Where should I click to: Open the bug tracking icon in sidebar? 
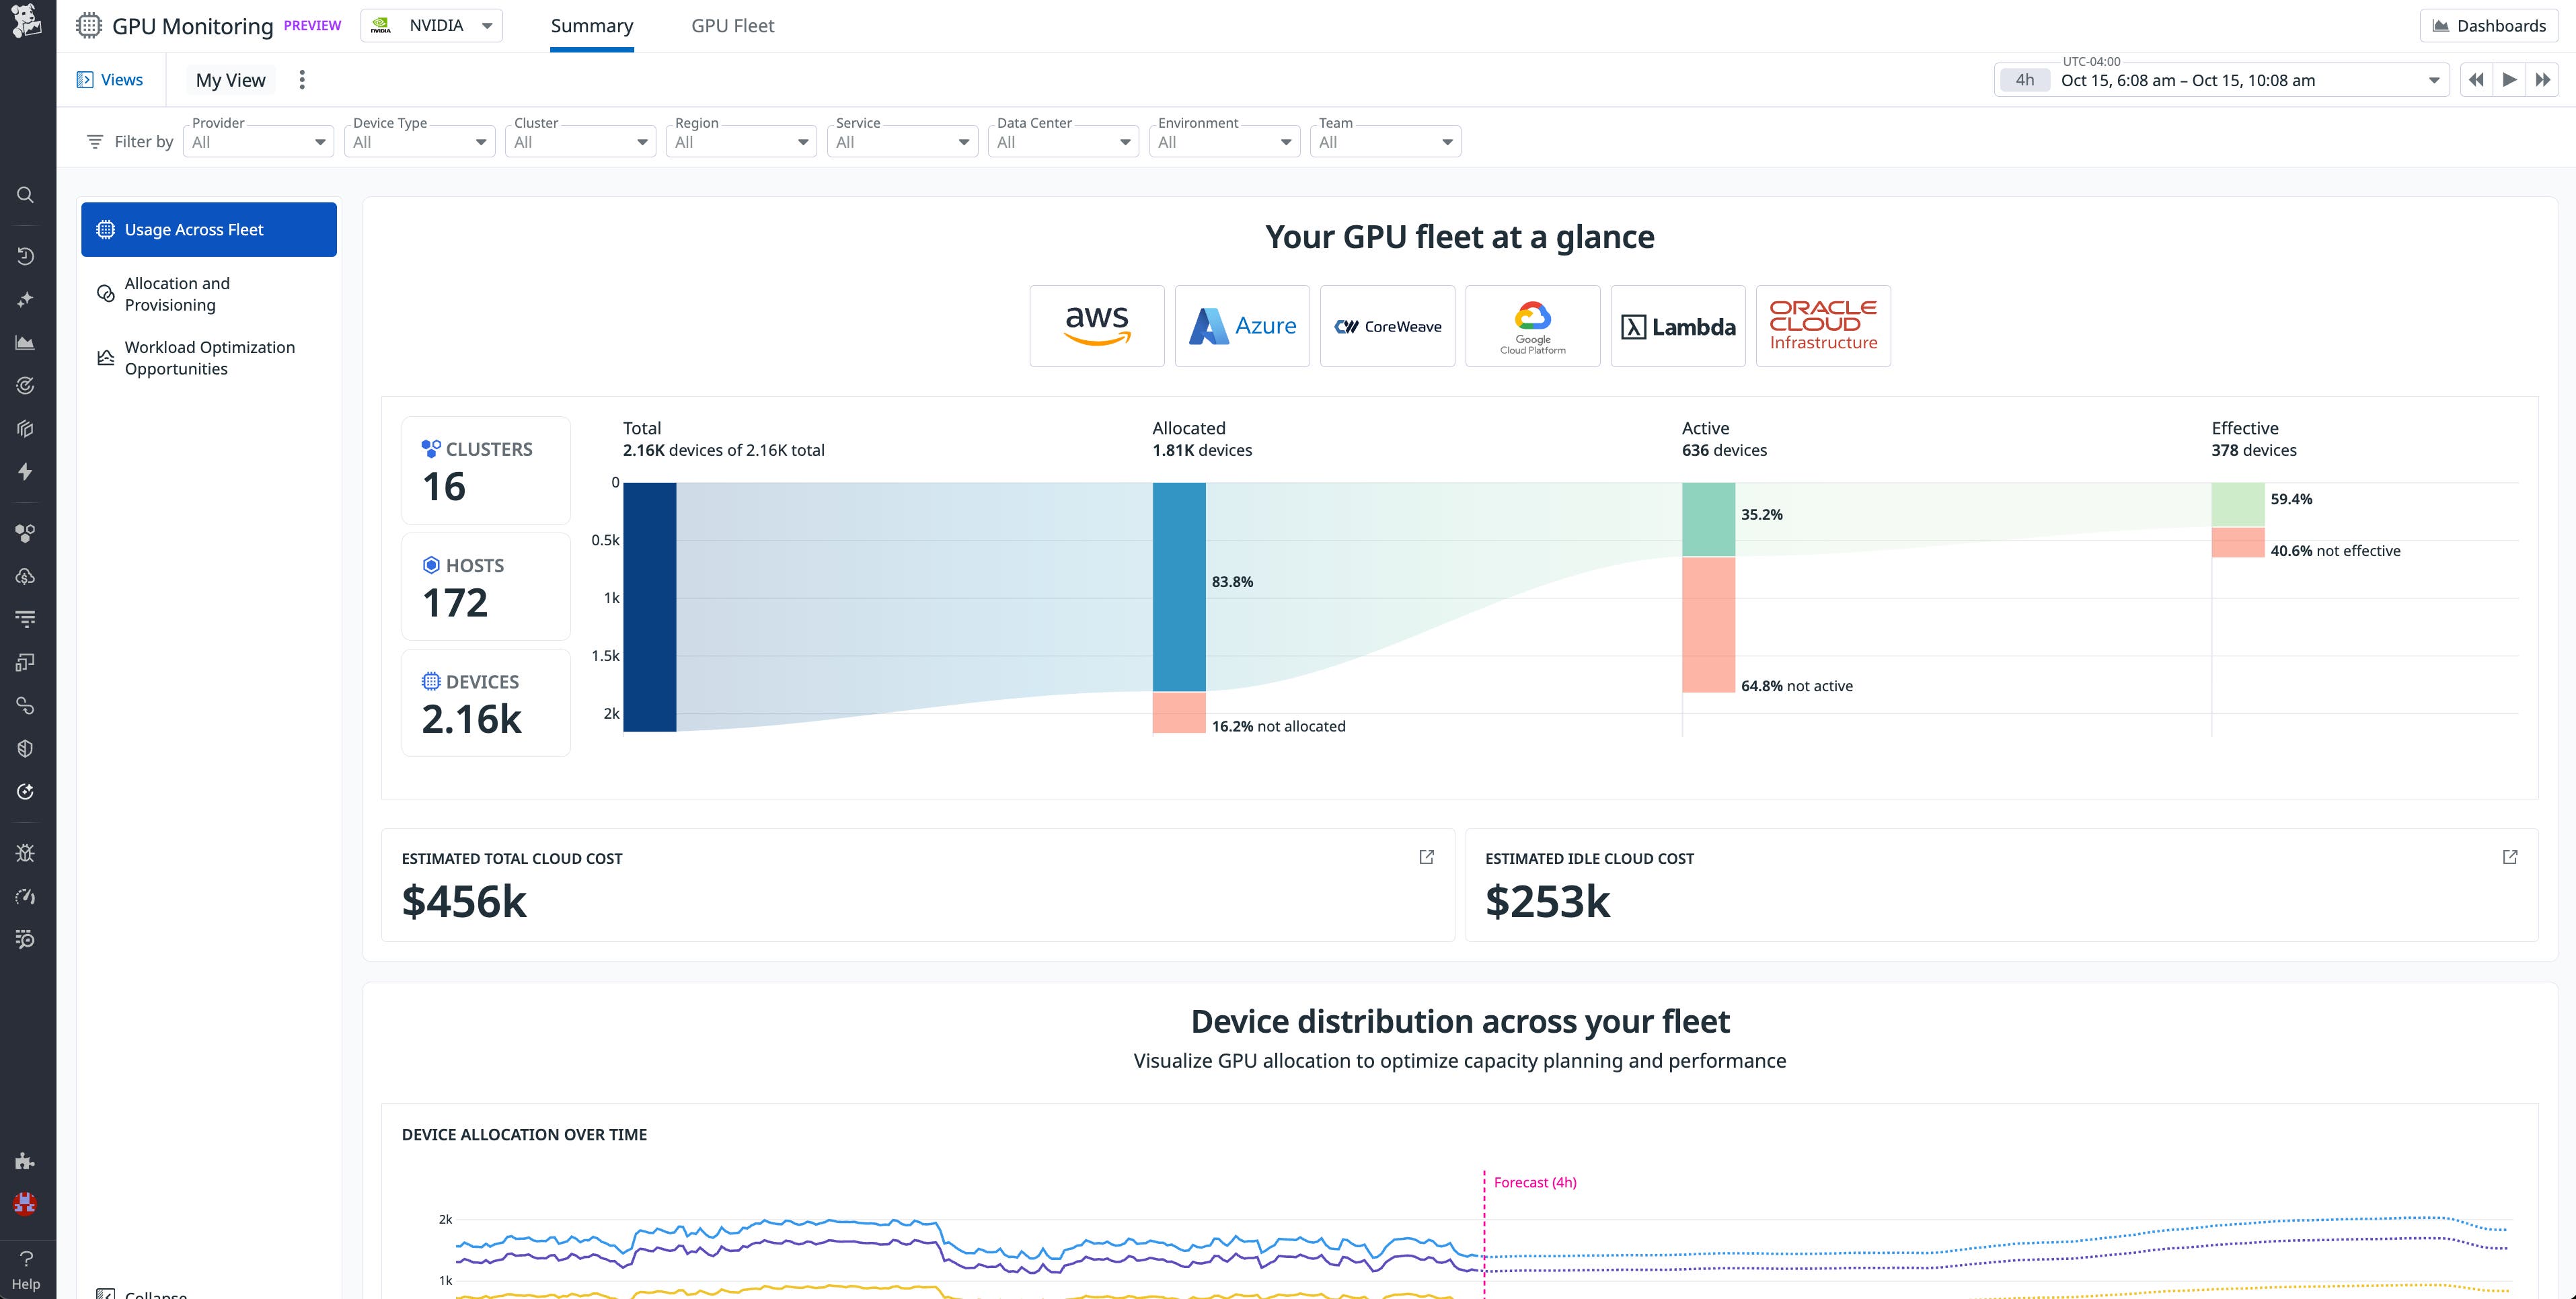(26, 852)
